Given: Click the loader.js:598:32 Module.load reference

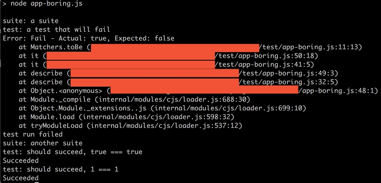Looking at the screenshot, I should click(156, 117).
